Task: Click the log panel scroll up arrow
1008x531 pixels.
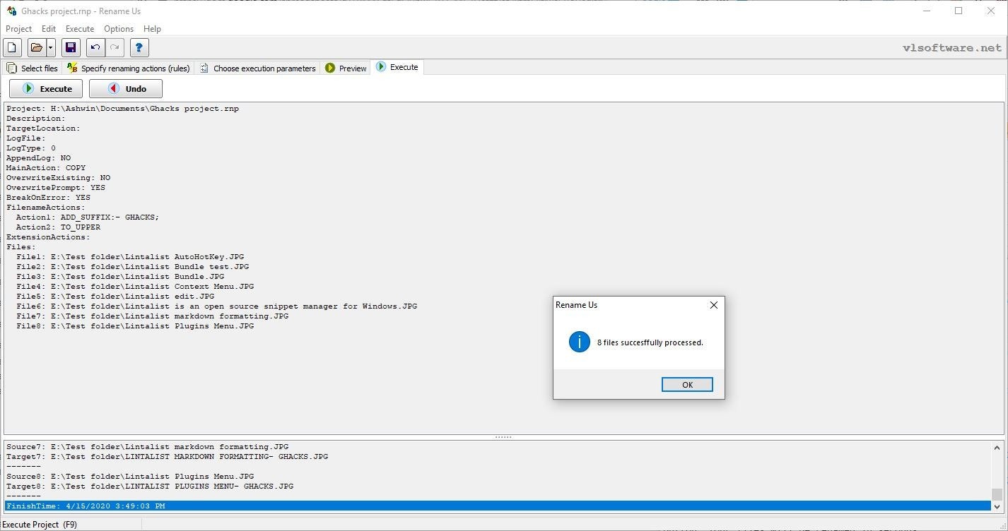Action: 997,448
